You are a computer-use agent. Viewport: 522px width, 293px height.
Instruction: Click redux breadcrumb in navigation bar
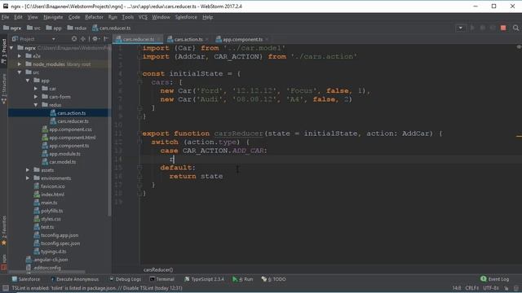[x=77, y=28]
